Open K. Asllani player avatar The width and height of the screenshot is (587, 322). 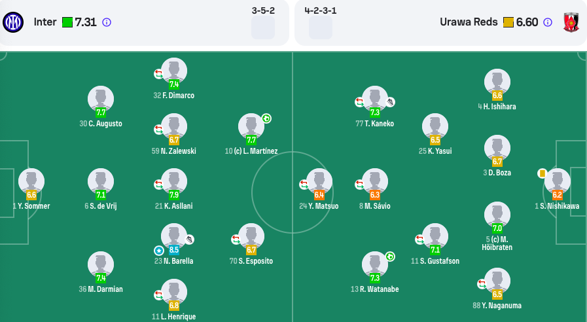pyautogui.click(x=174, y=181)
